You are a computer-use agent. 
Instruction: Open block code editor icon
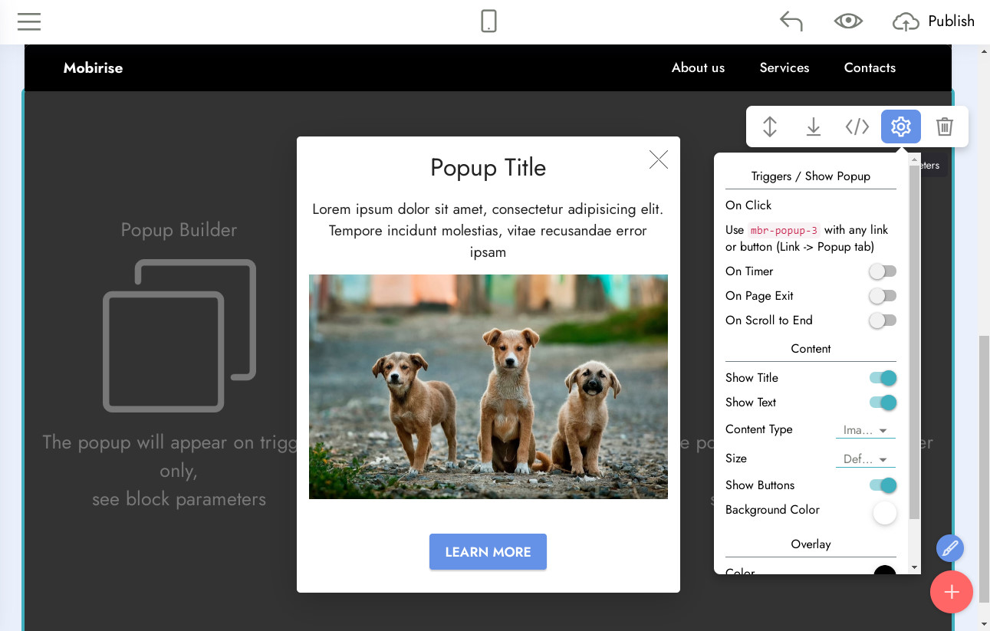pyautogui.click(x=857, y=127)
